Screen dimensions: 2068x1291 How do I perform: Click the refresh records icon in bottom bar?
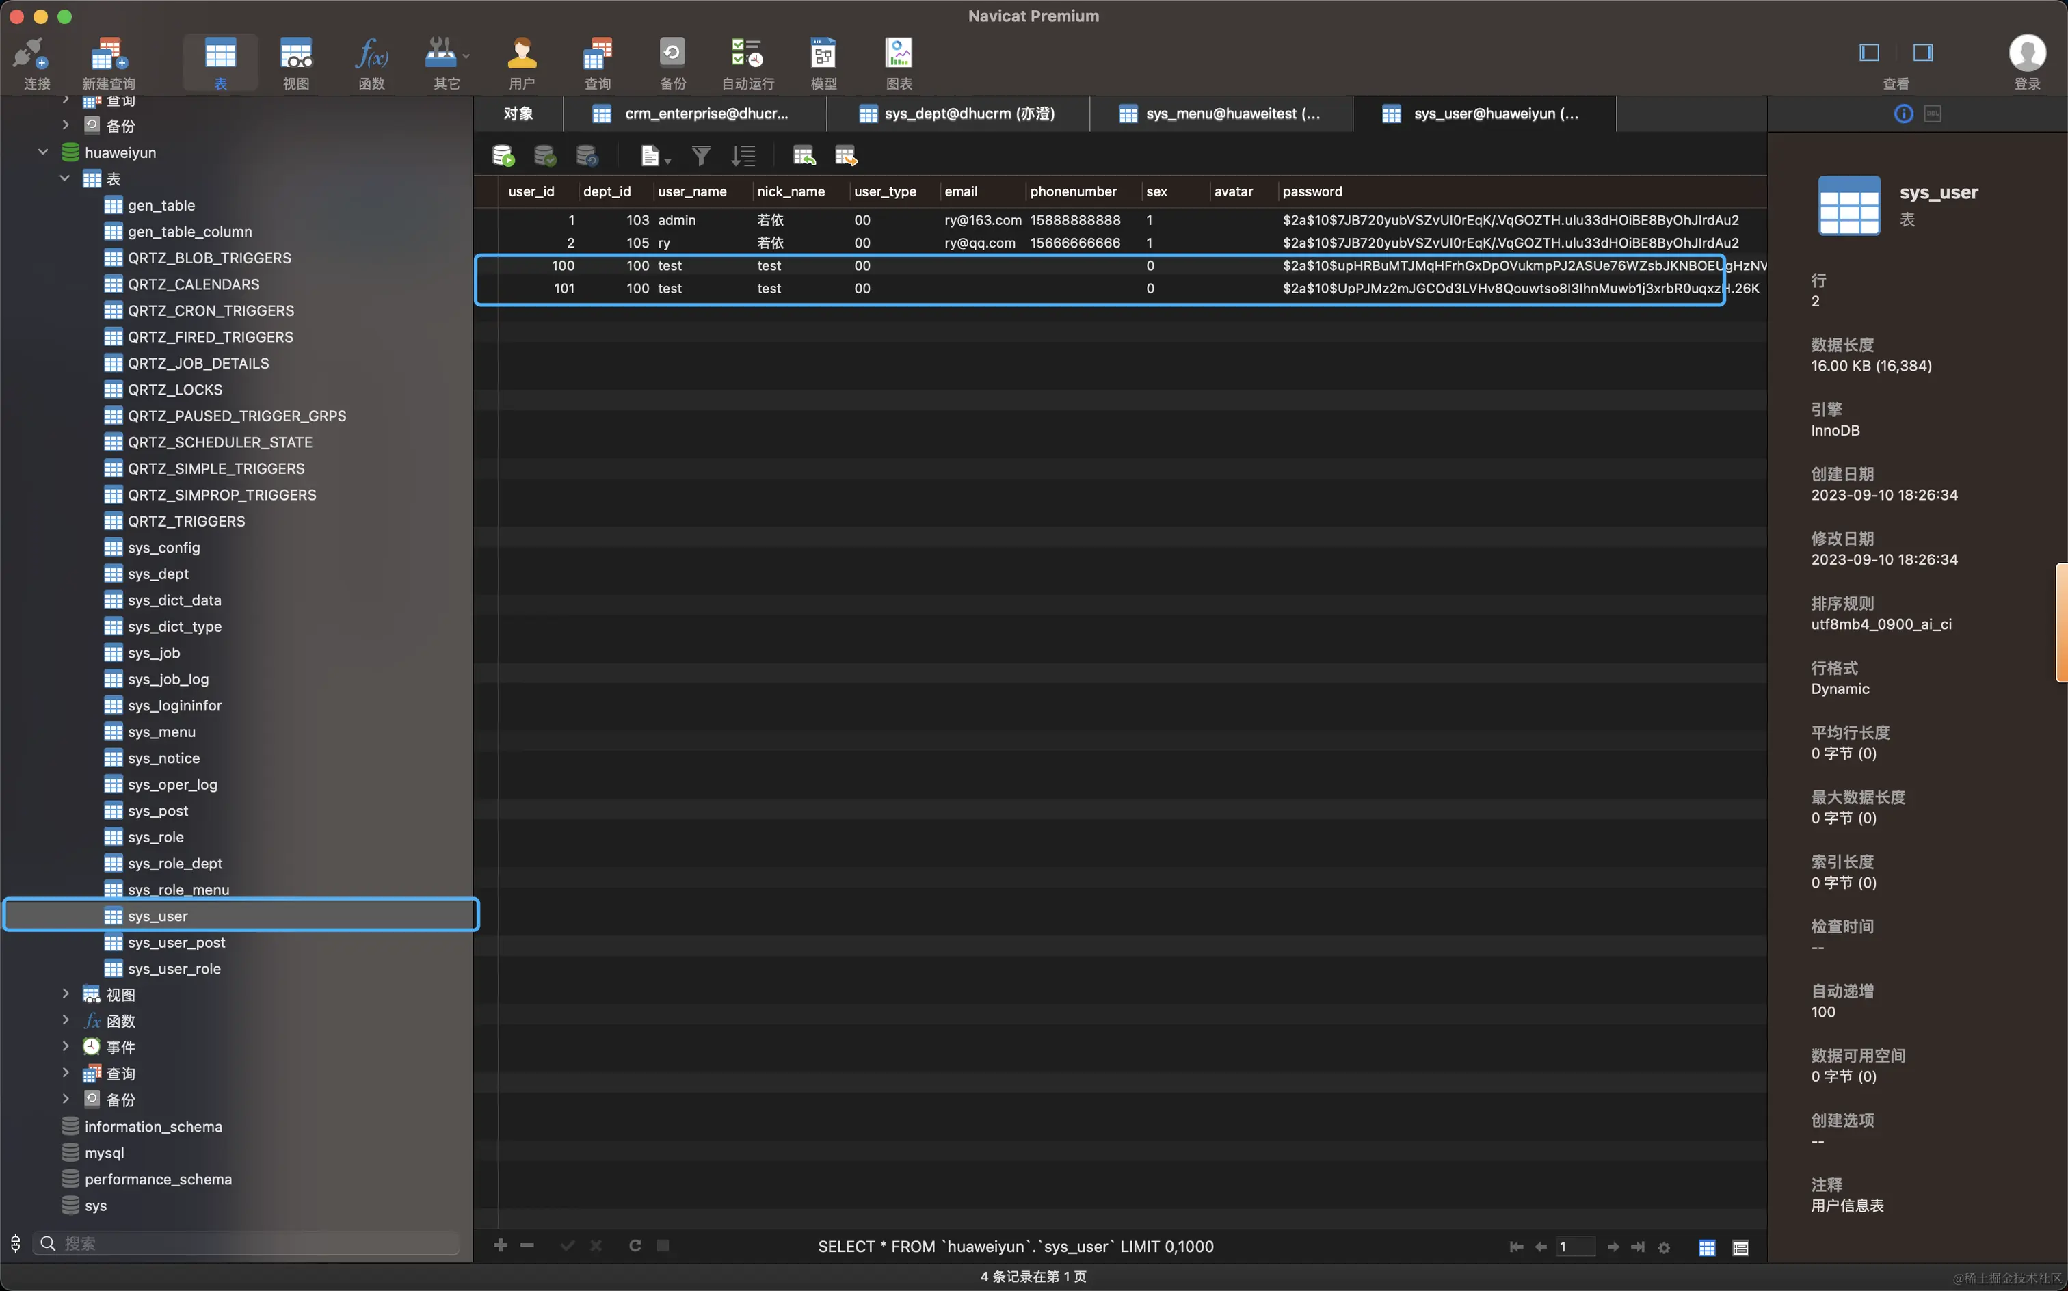(x=635, y=1246)
